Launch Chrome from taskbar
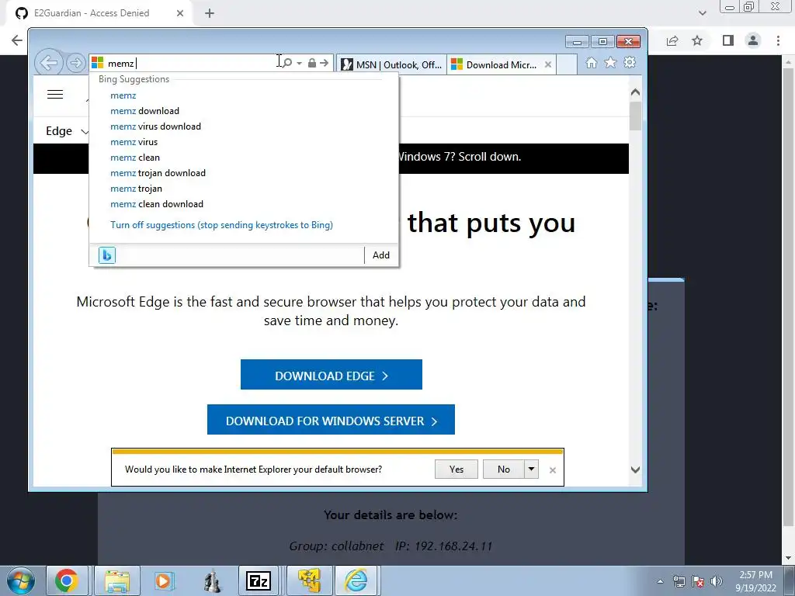Screen dimensions: 795x596 67,580
